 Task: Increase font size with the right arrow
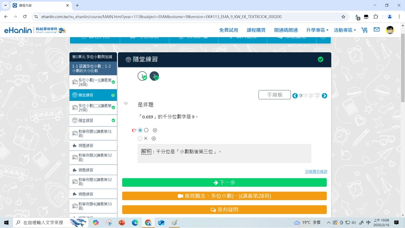[324, 96]
